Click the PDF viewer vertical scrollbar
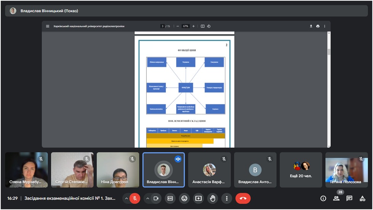Image resolution: width=373 pixels, height=210 pixels. point(329,52)
